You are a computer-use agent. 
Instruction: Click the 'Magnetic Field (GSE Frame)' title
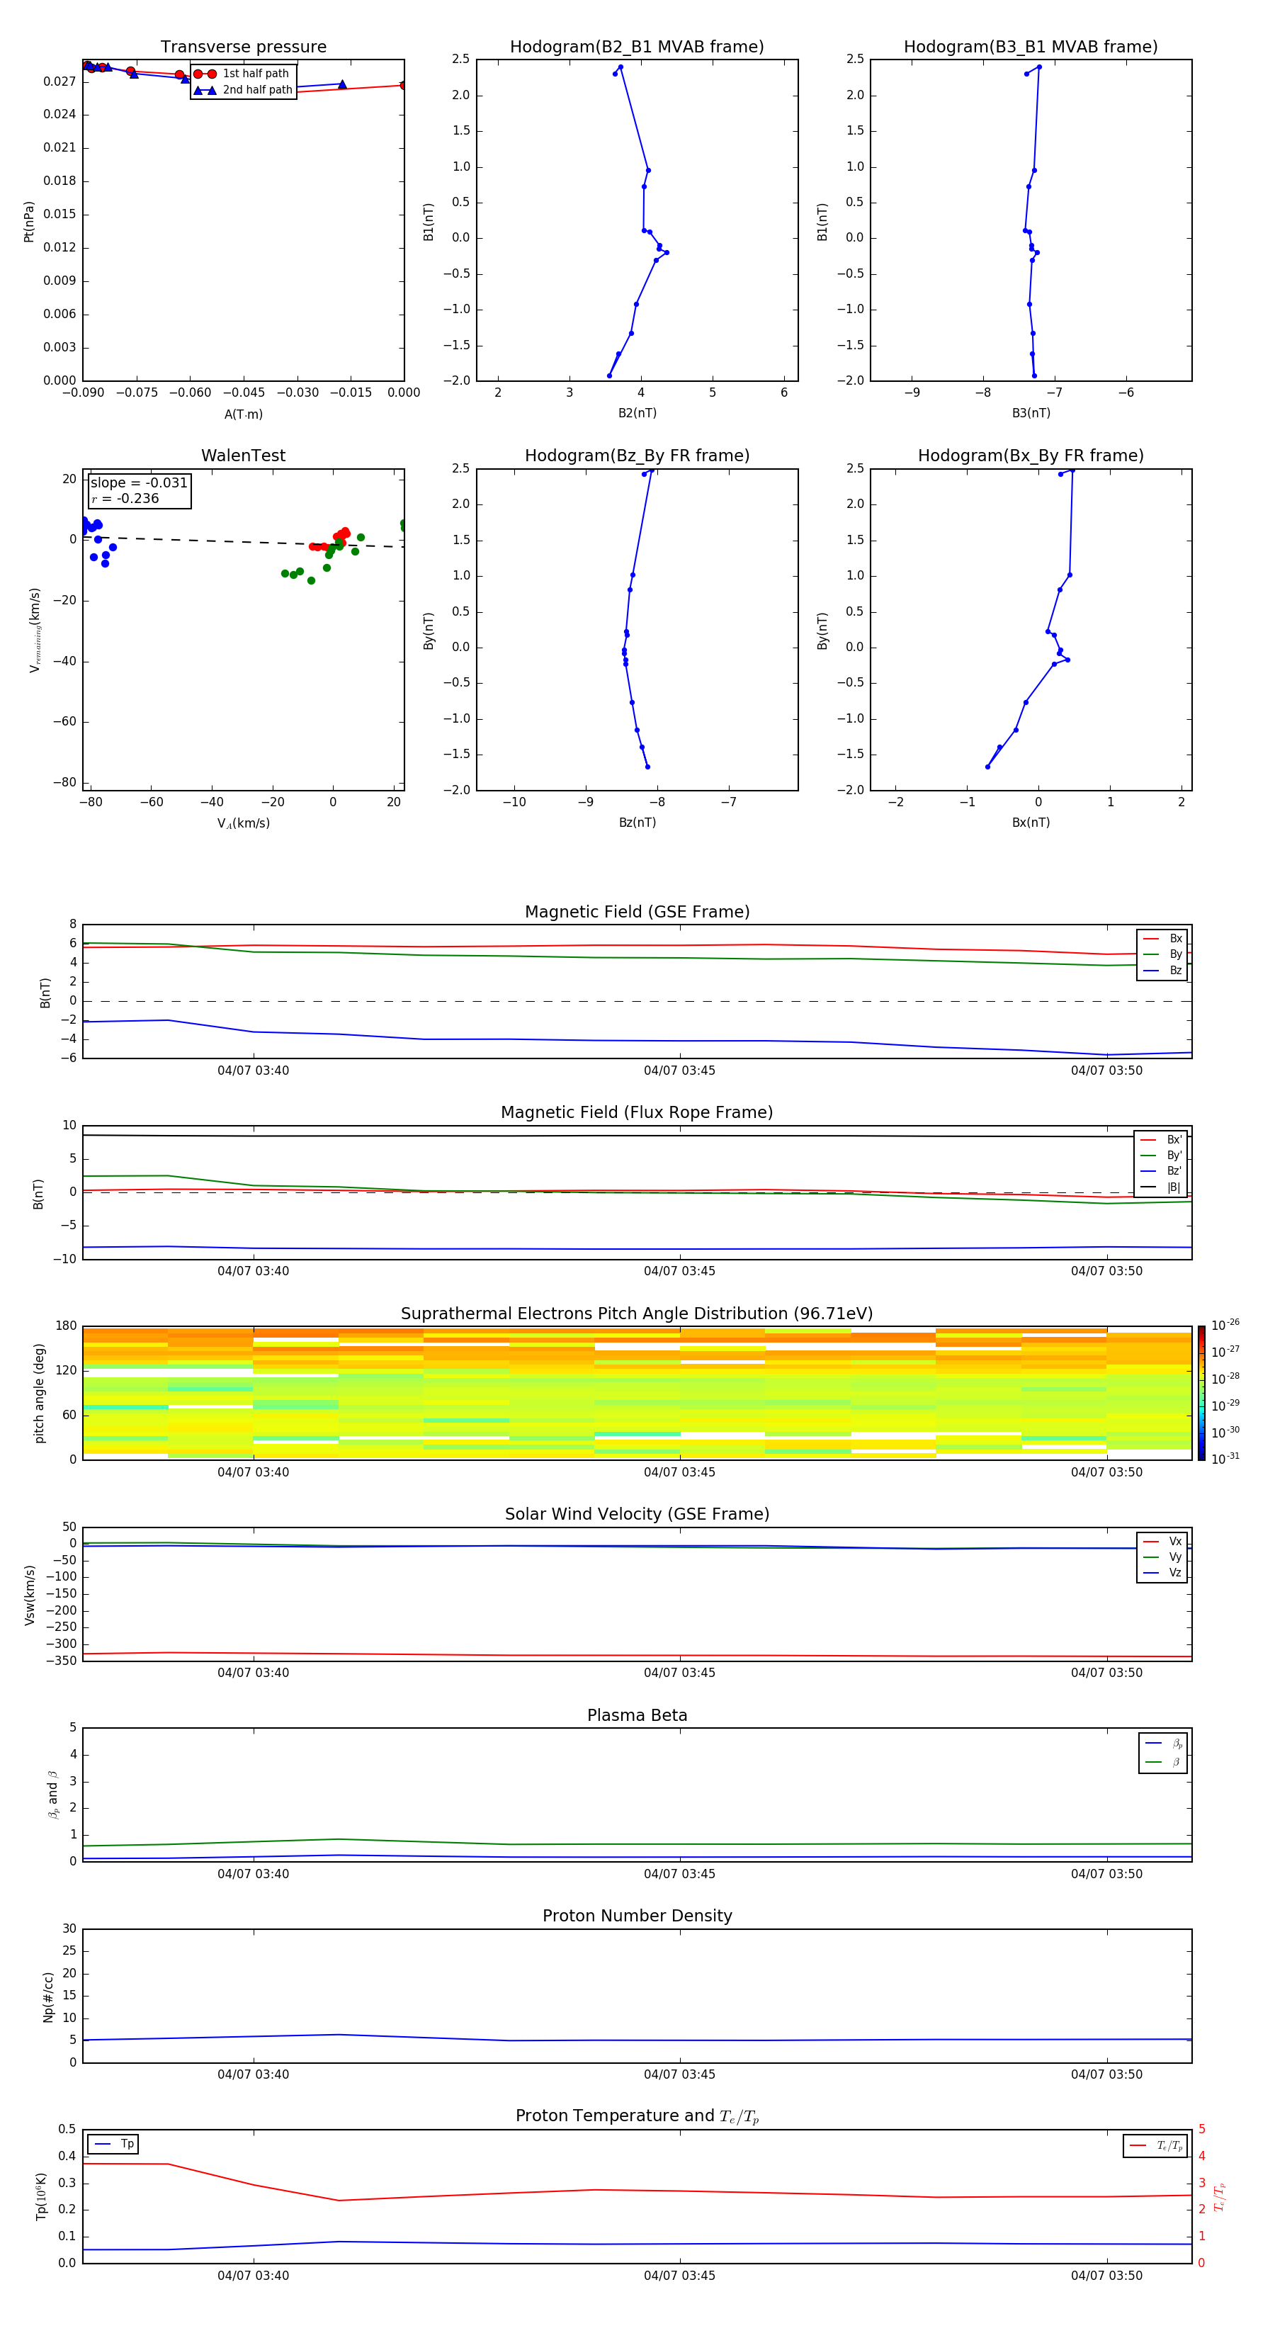(636, 912)
